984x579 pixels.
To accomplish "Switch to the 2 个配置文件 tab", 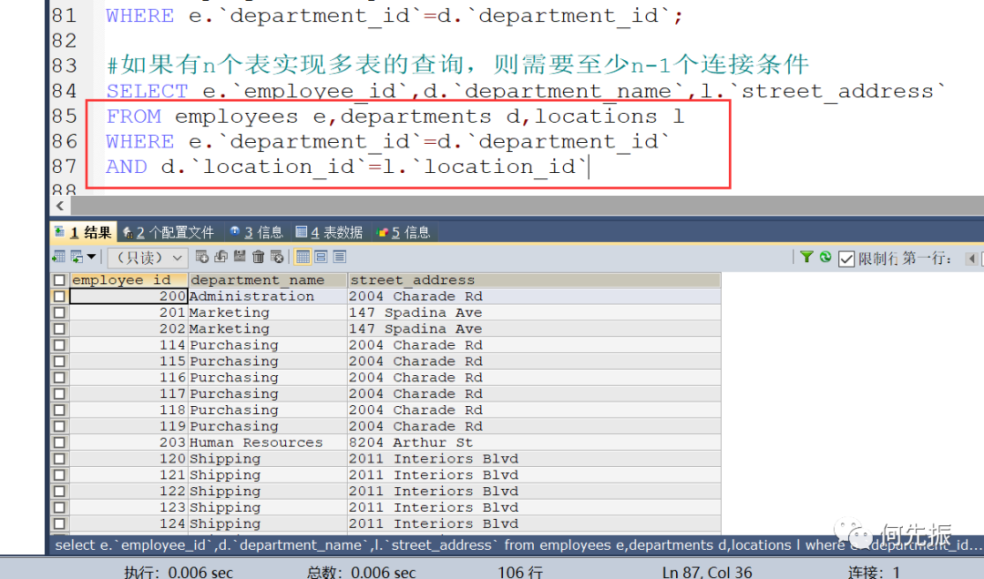I will coord(169,233).
